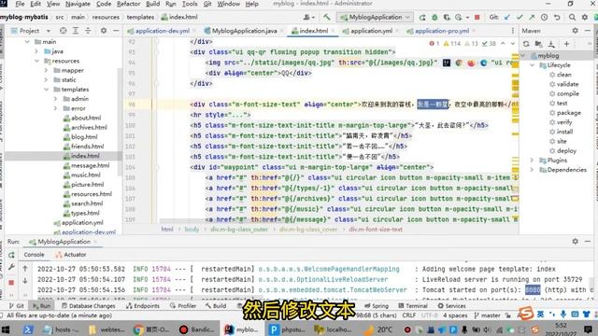
Task: Click the green Debug bug icon
Action: [x=434, y=17]
